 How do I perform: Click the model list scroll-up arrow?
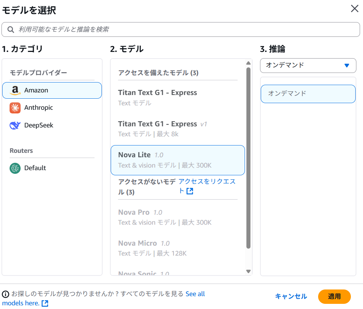[x=248, y=63]
